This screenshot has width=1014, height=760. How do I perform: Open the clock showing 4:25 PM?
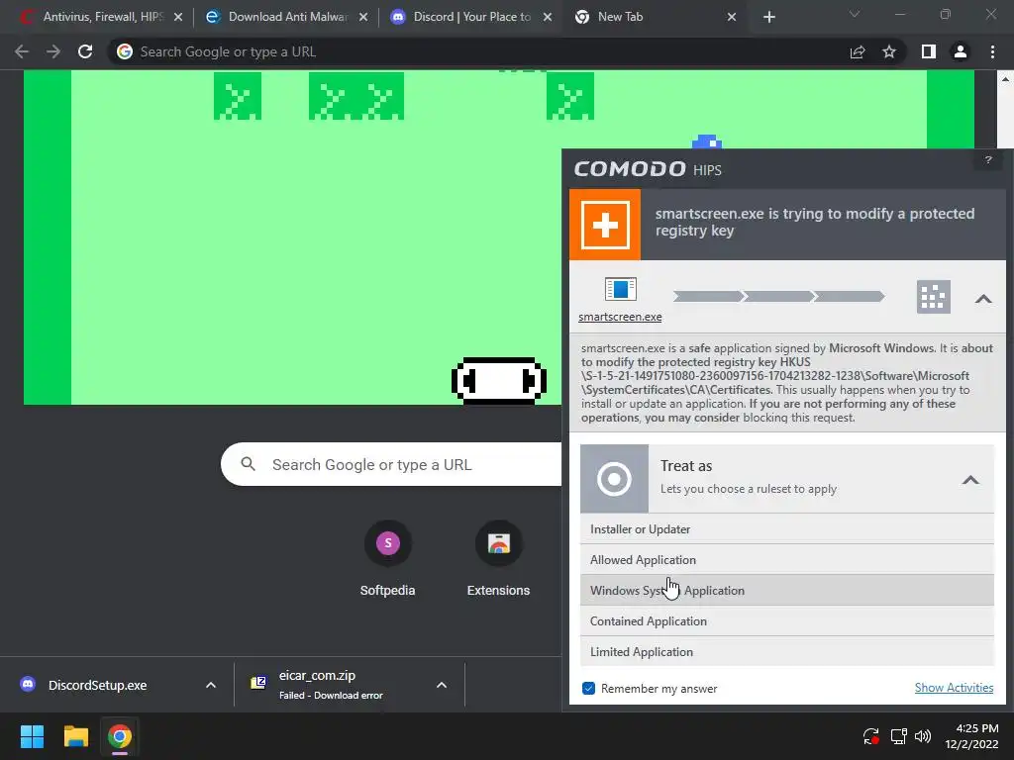point(972,736)
